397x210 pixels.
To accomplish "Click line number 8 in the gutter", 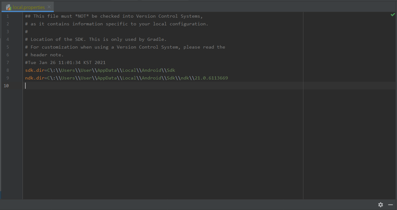I will coord(7,70).
